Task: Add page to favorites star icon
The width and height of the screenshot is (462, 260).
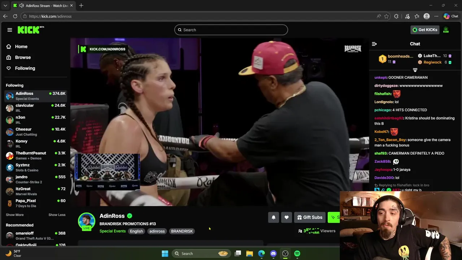Action: (x=387, y=16)
